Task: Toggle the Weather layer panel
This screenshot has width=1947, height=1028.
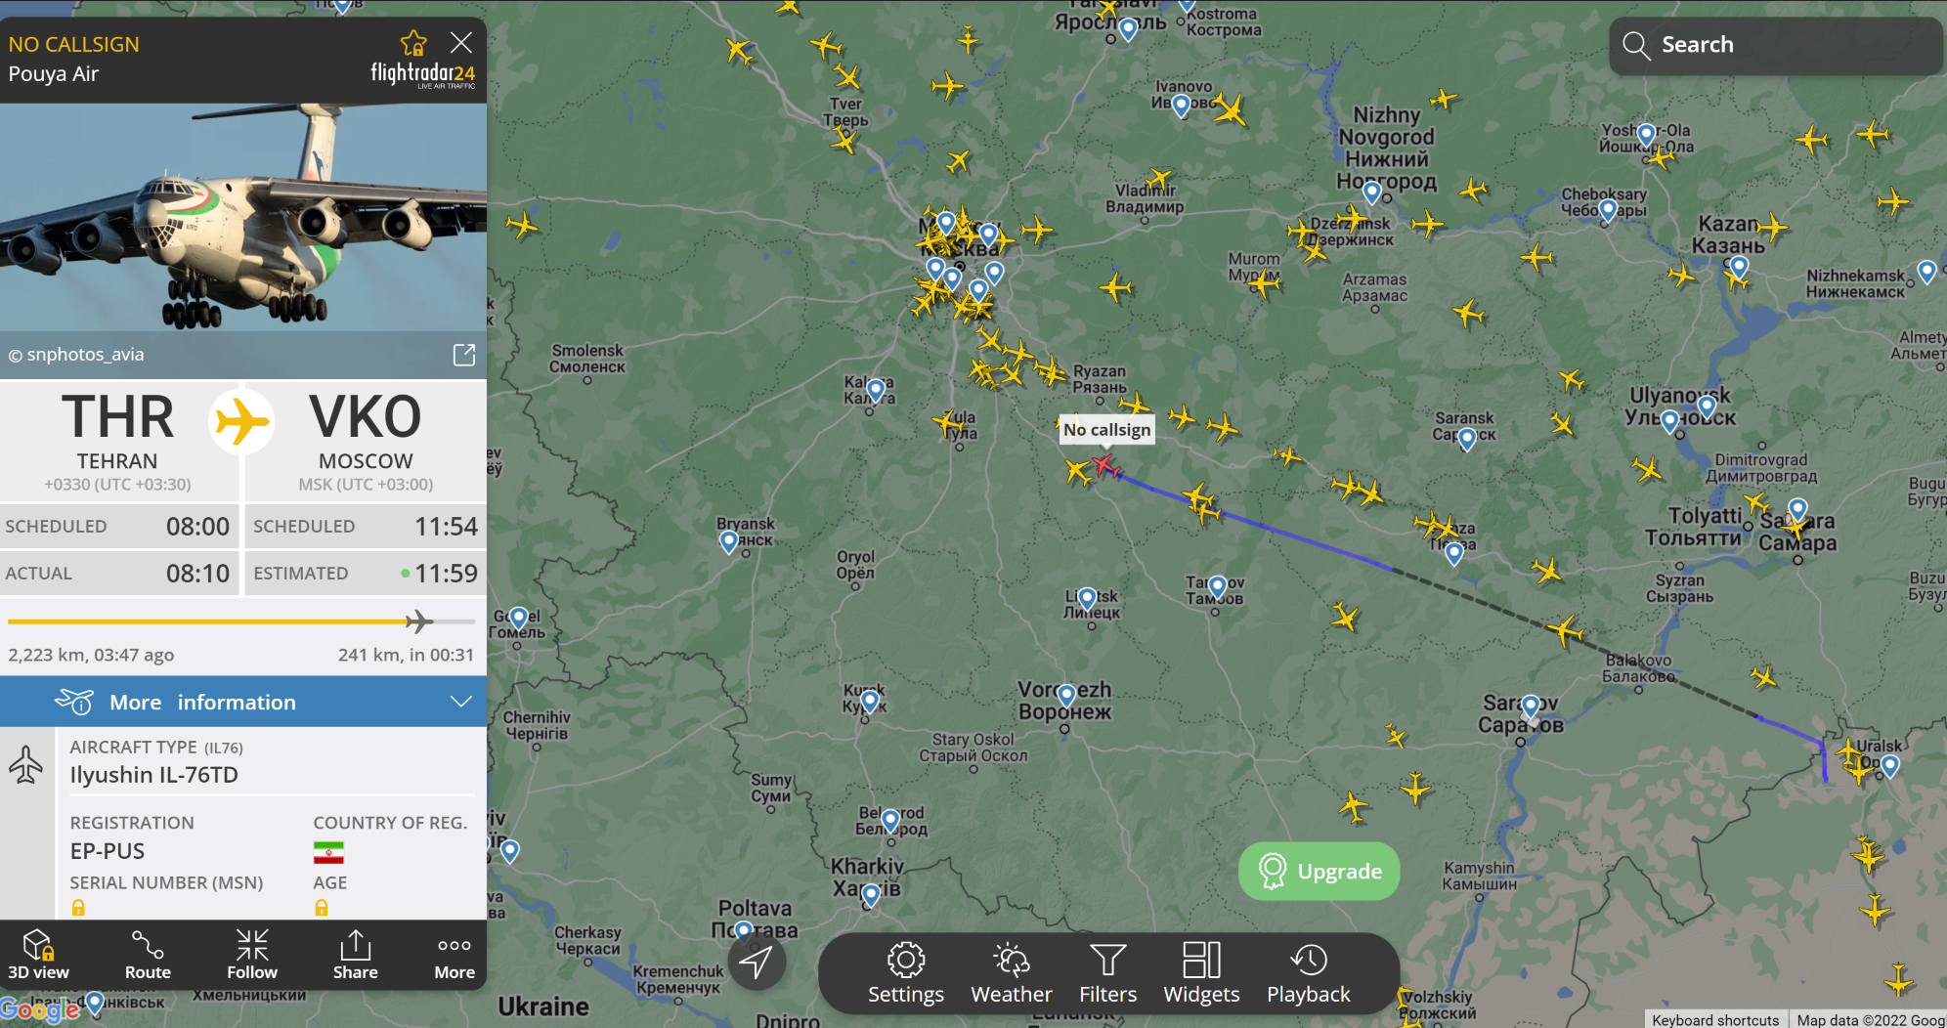Action: point(1012,973)
